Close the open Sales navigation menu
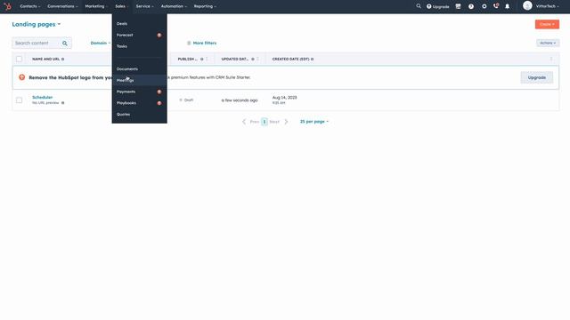 (122, 6)
